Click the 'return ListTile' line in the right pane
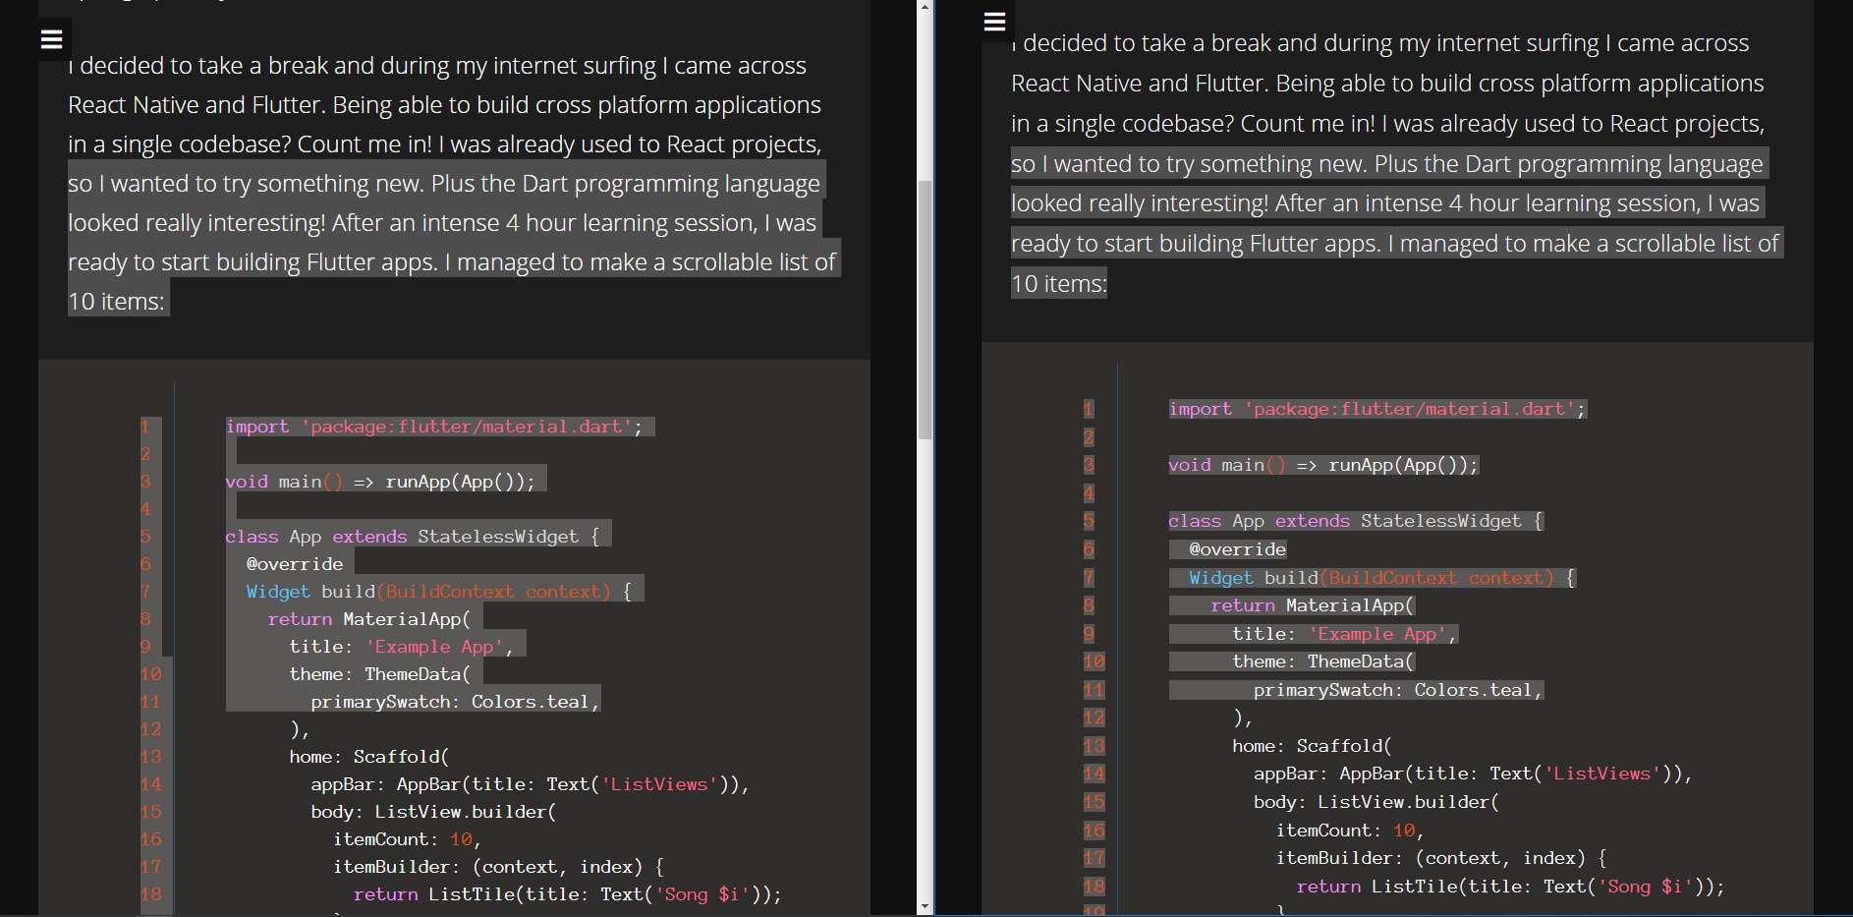The image size is (1853, 917). (x=1511, y=887)
